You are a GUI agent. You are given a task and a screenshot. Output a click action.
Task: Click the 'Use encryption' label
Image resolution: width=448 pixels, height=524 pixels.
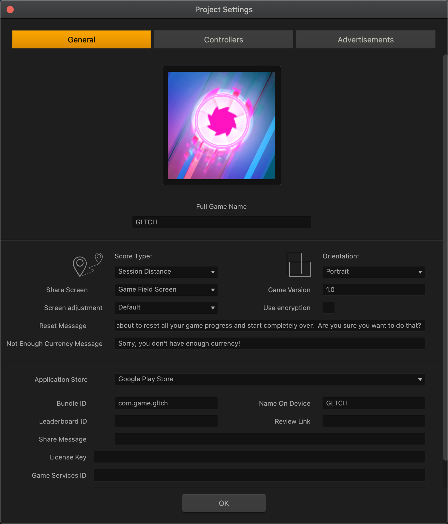pyautogui.click(x=287, y=308)
